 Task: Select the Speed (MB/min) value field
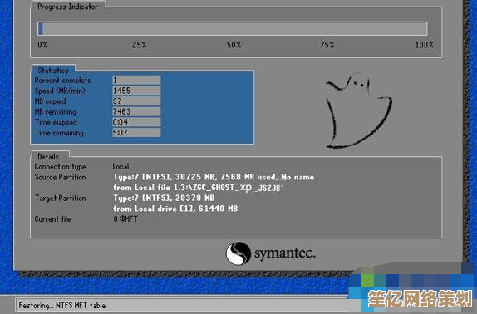tap(136, 91)
